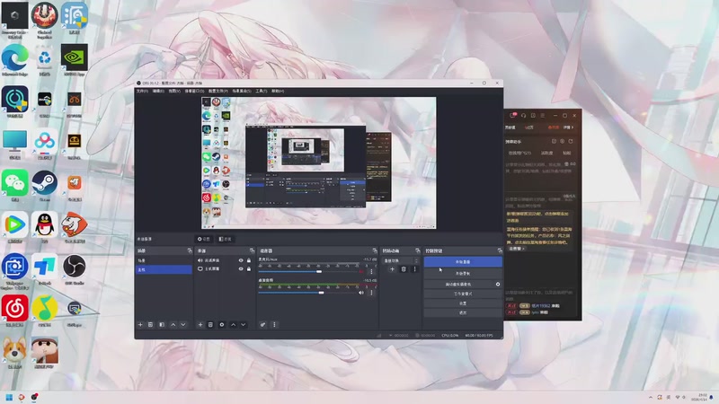Open Mic/Aux channel three-dot options menu
Screen dimensions: 719x404
click(371, 272)
